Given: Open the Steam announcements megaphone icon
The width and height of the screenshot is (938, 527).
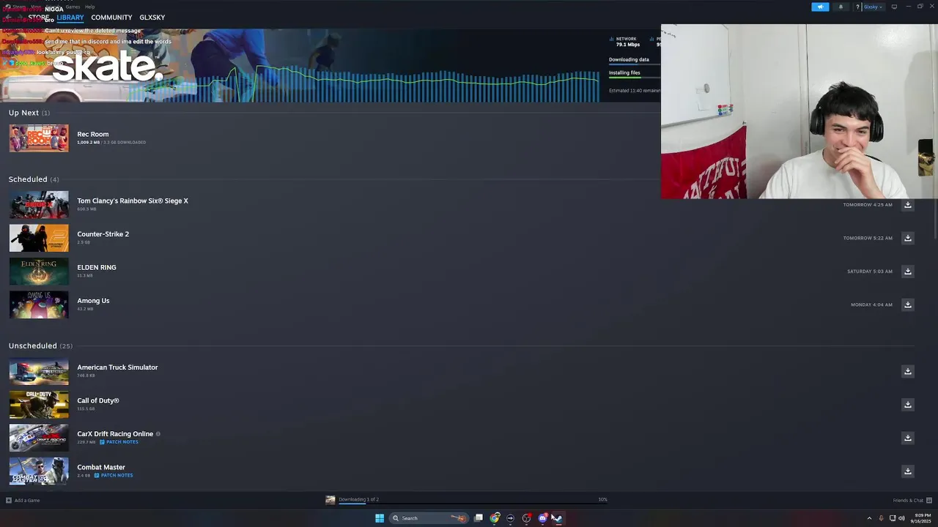Looking at the screenshot, I should [820, 7].
